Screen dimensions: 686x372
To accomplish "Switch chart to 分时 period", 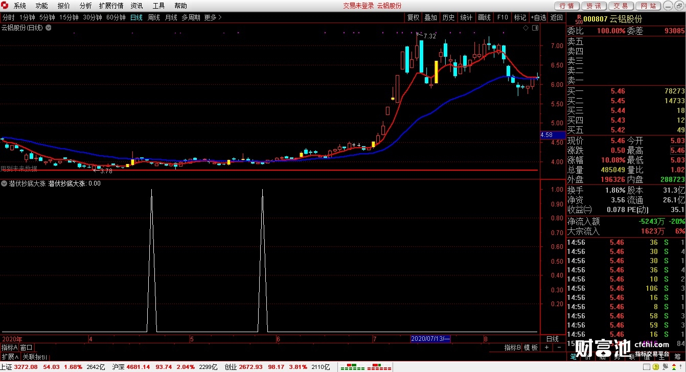I will (8, 17).
